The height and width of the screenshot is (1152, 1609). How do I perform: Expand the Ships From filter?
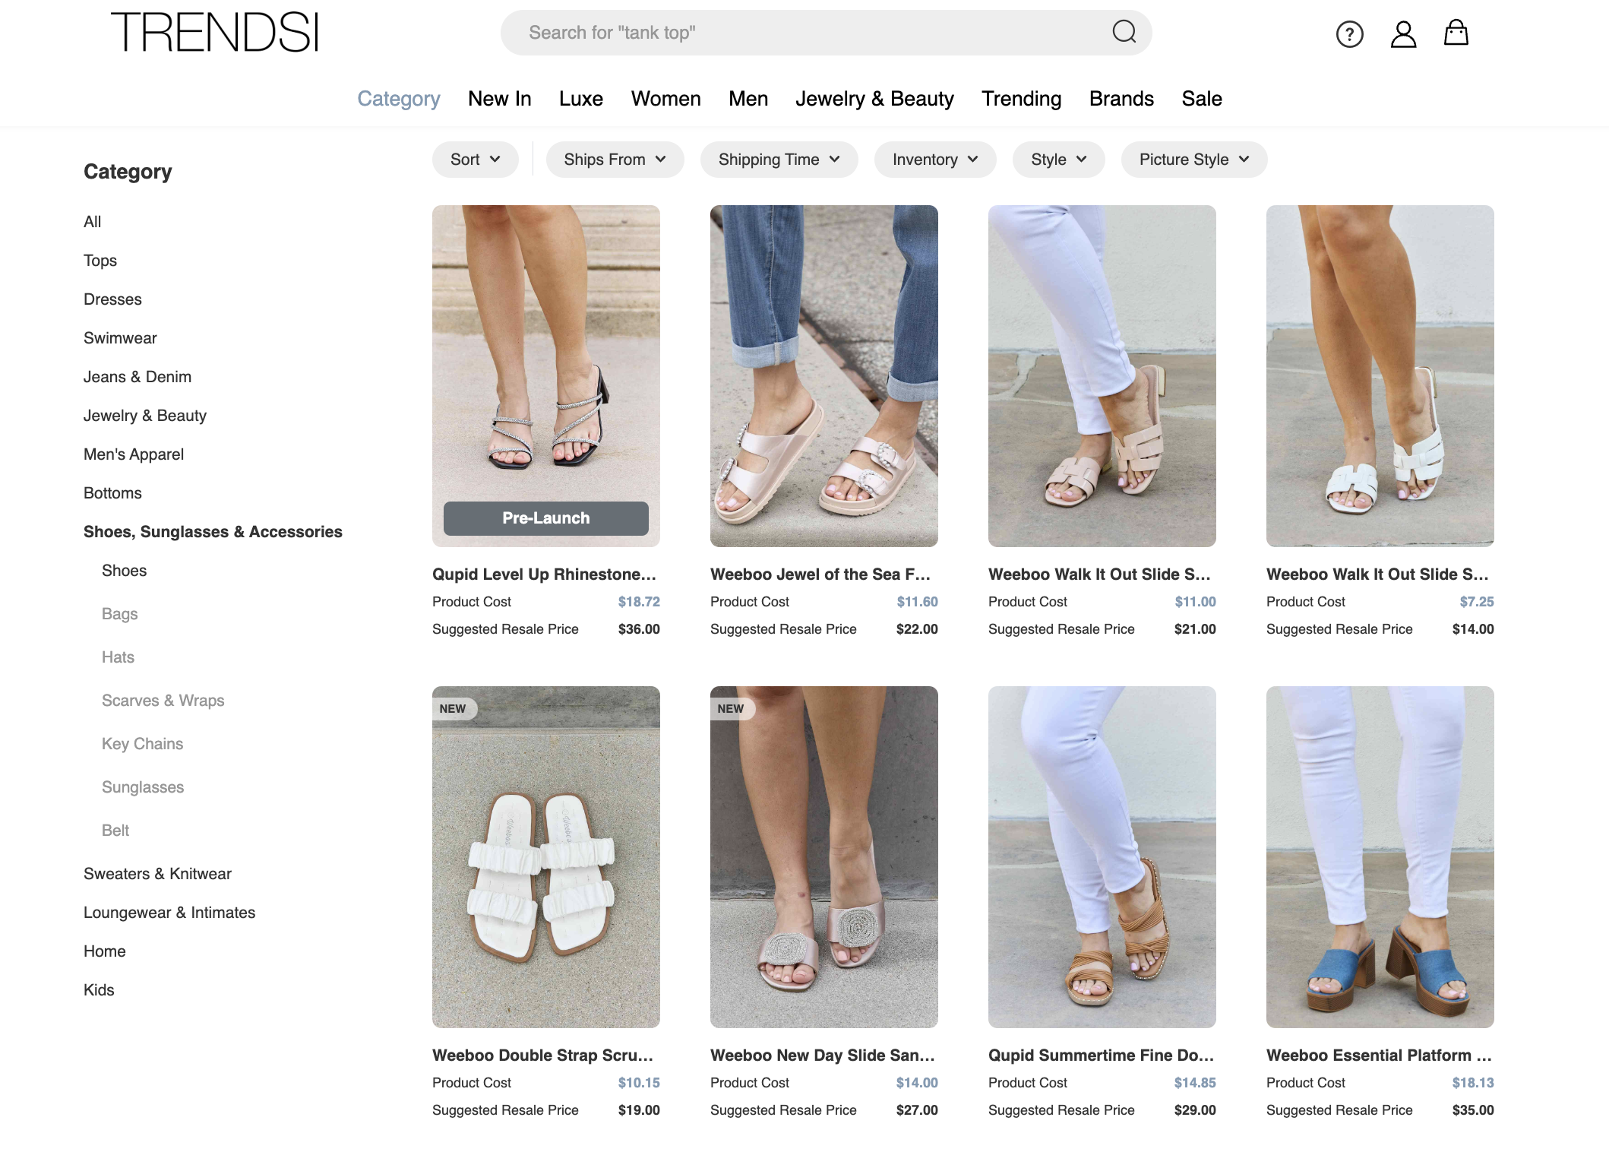point(614,160)
